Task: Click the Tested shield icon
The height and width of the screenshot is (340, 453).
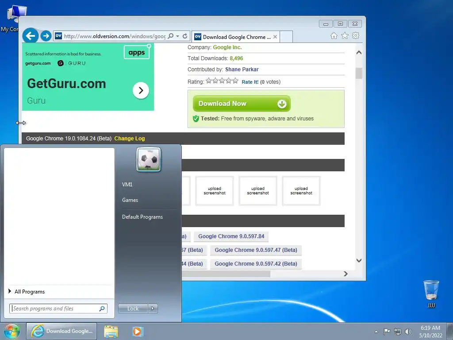Action: click(196, 119)
